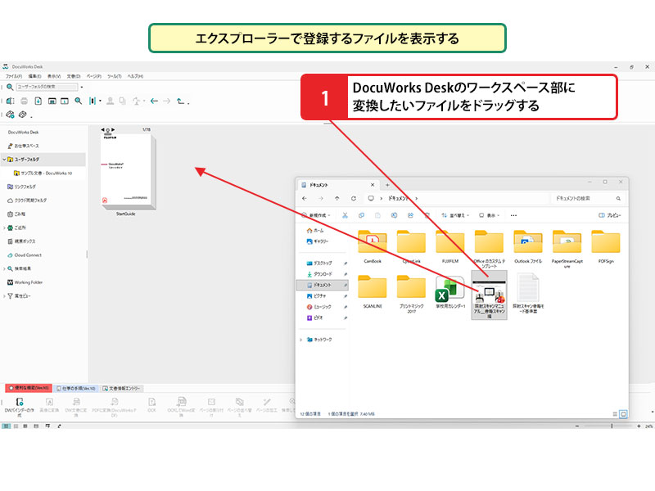Click the three-dots more options in Explorer
The height and width of the screenshot is (491, 655).
coord(513,215)
